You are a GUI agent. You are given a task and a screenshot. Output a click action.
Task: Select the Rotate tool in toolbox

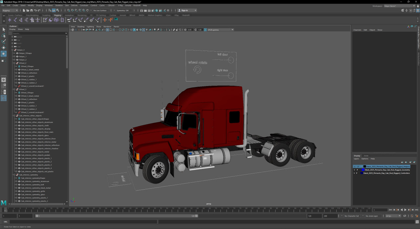4,54
